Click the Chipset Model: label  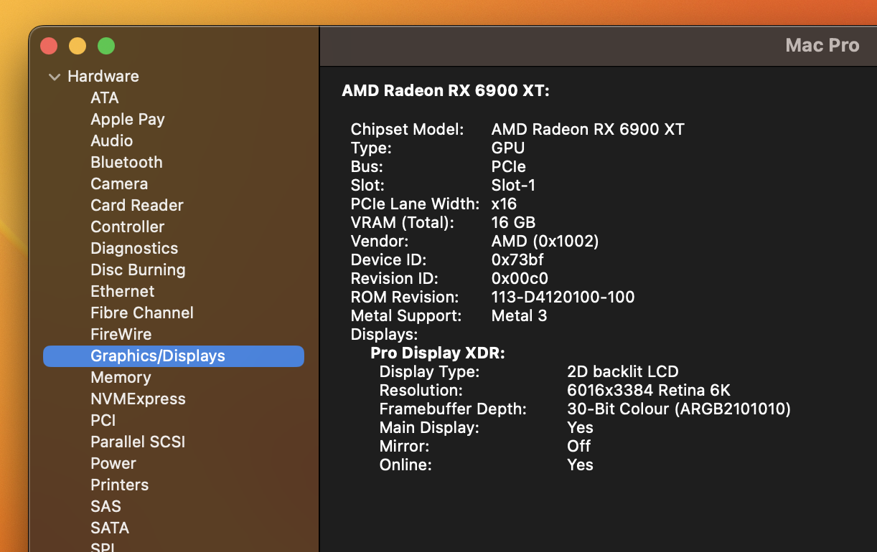(x=408, y=129)
